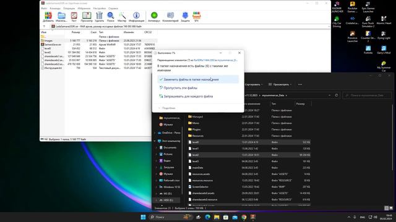Choose Пропустить эти файлы option
The image size is (396, 222).
coord(198,88)
